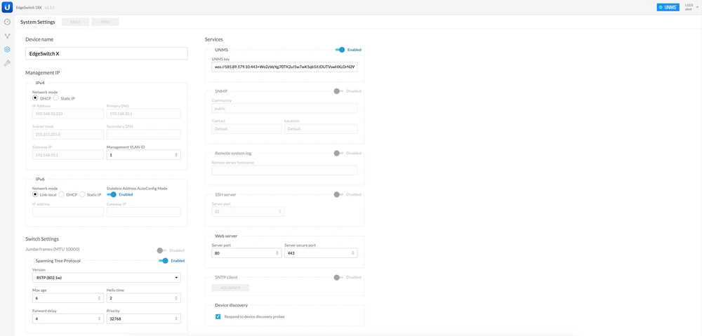Toggle the Spanning Tree Protocol switch

[164, 260]
